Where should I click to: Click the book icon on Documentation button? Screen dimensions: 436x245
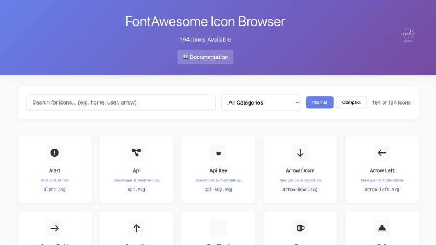pyautogui.click(x=185, y=57)
